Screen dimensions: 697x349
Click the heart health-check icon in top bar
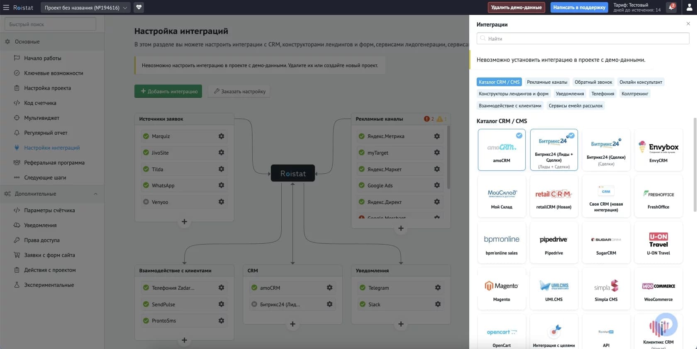(139, 7)
